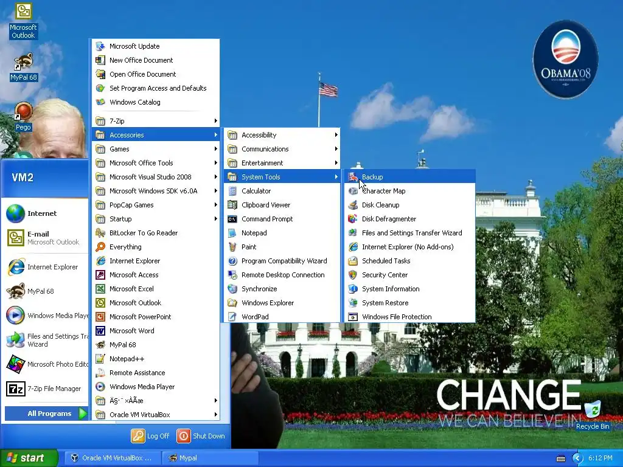Open Internet in the Start menu pinned list
The image size is (623, 467).
(x=46, y=213)
